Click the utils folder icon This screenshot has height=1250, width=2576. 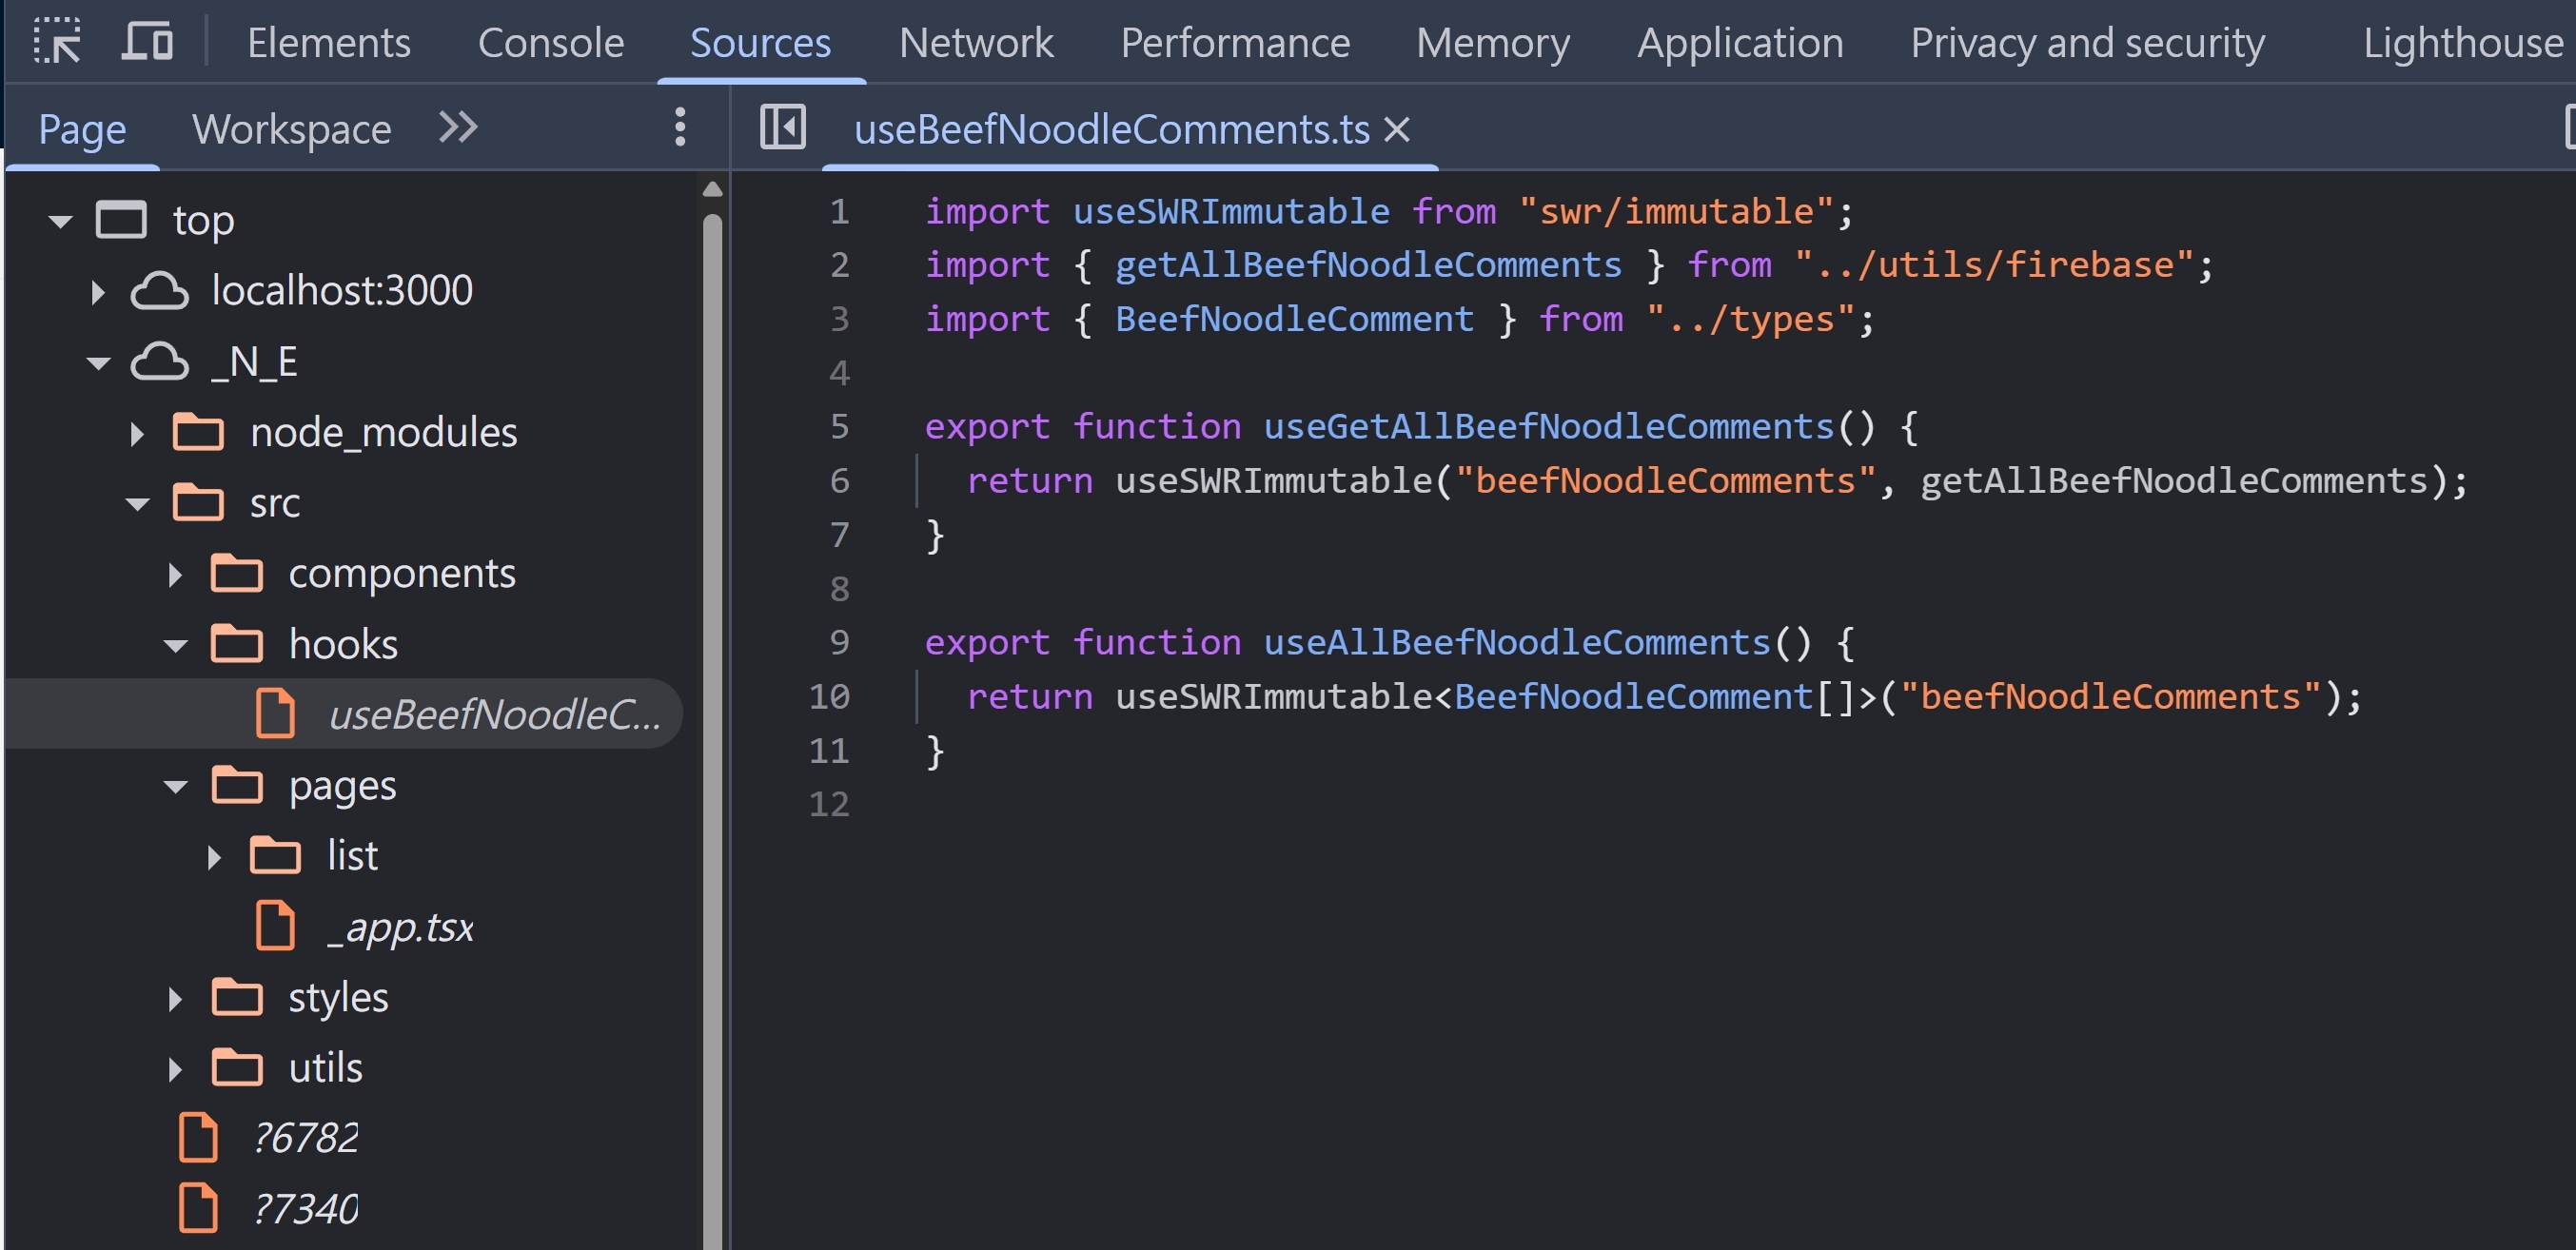point(236,1067)
